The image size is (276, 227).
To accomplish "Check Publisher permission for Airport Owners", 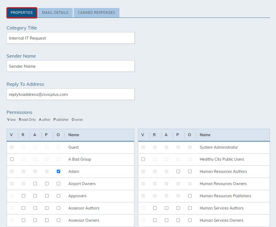I will pyautogui.click(x=47, y=184).
